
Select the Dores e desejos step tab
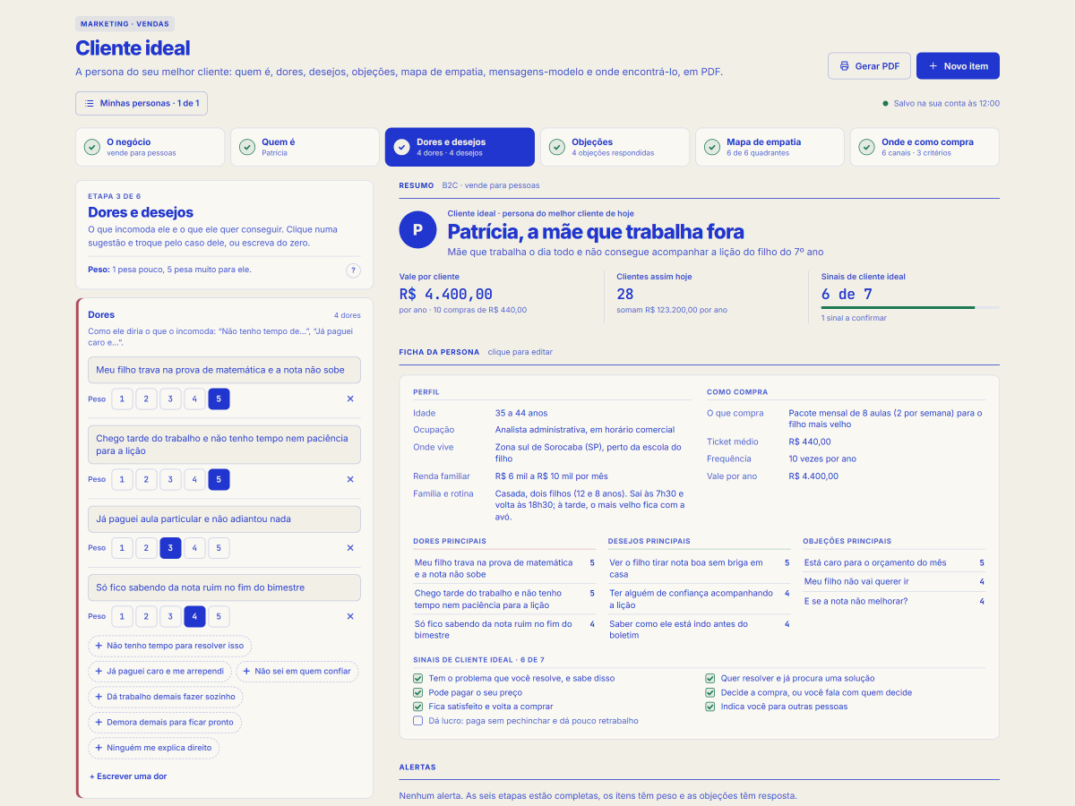coord(460,147)
